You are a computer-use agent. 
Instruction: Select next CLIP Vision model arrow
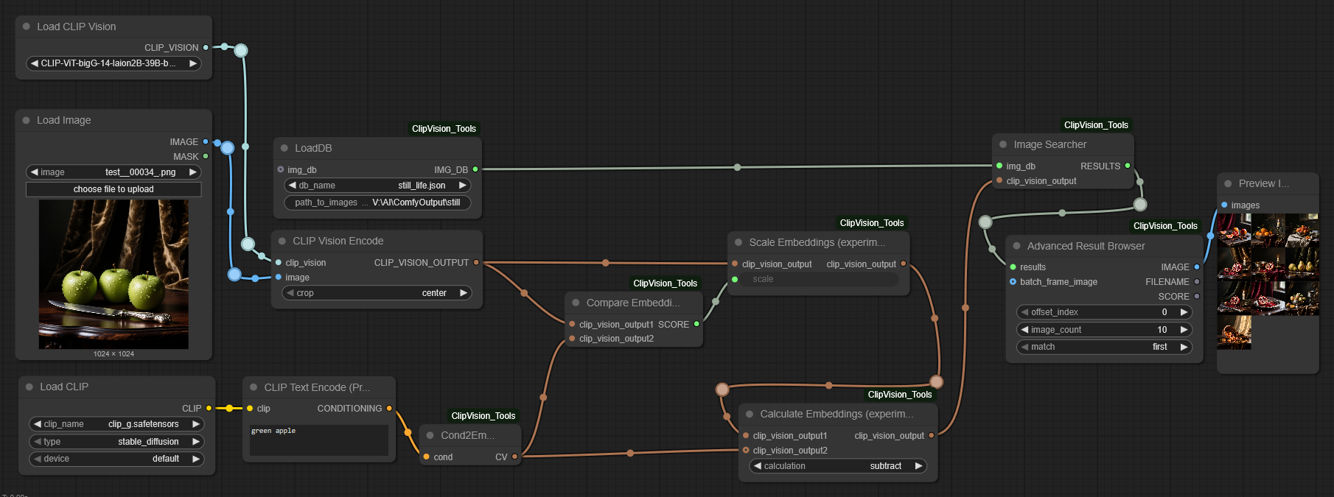193,63
